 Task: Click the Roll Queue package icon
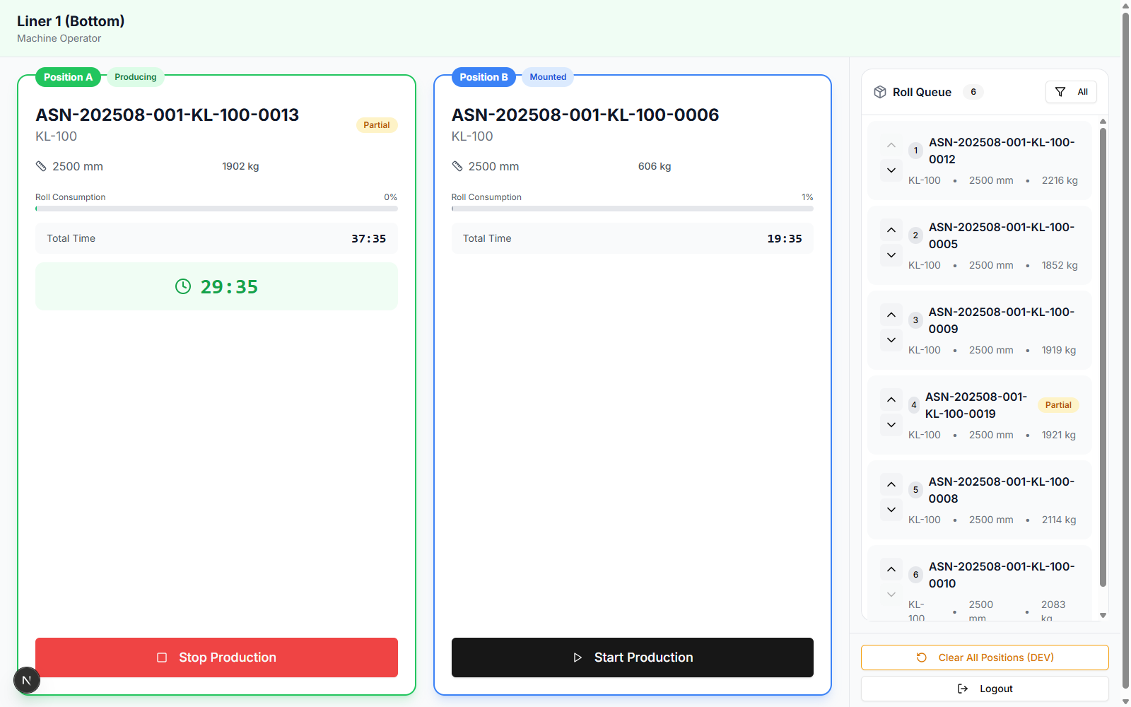click(x=880, y=92)
